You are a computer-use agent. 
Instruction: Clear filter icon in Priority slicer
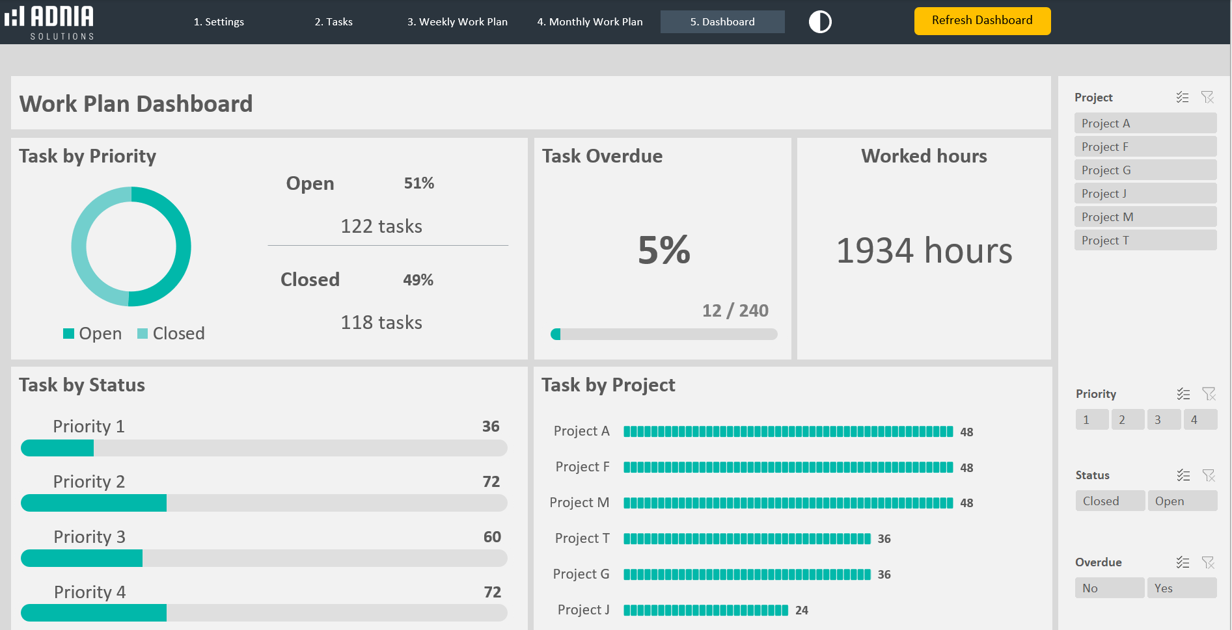point(1209,394)
